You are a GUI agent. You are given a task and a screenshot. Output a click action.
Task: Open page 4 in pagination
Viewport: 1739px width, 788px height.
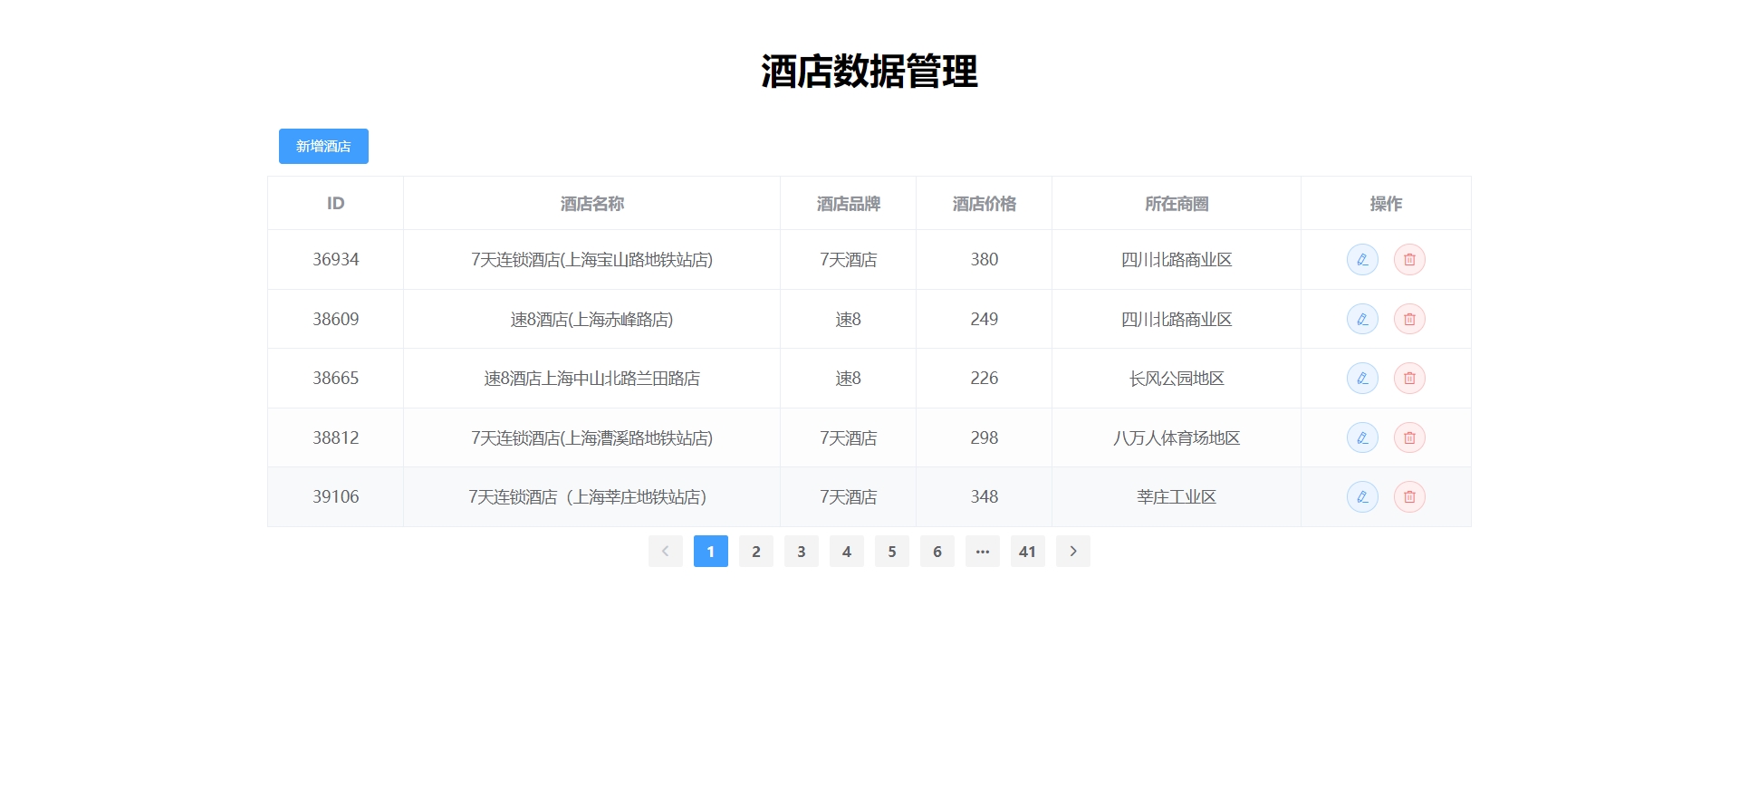click(x=847, y=552)
